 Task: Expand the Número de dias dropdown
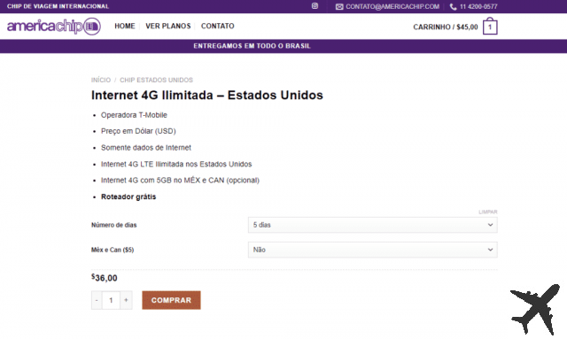coord(372,225)
